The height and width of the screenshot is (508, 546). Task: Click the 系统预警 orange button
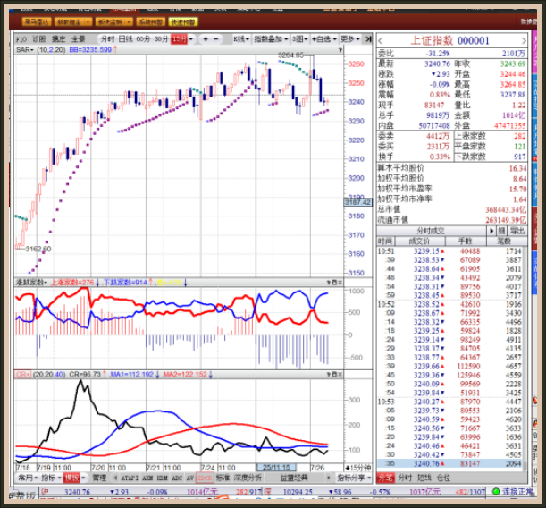pos(150,22)
